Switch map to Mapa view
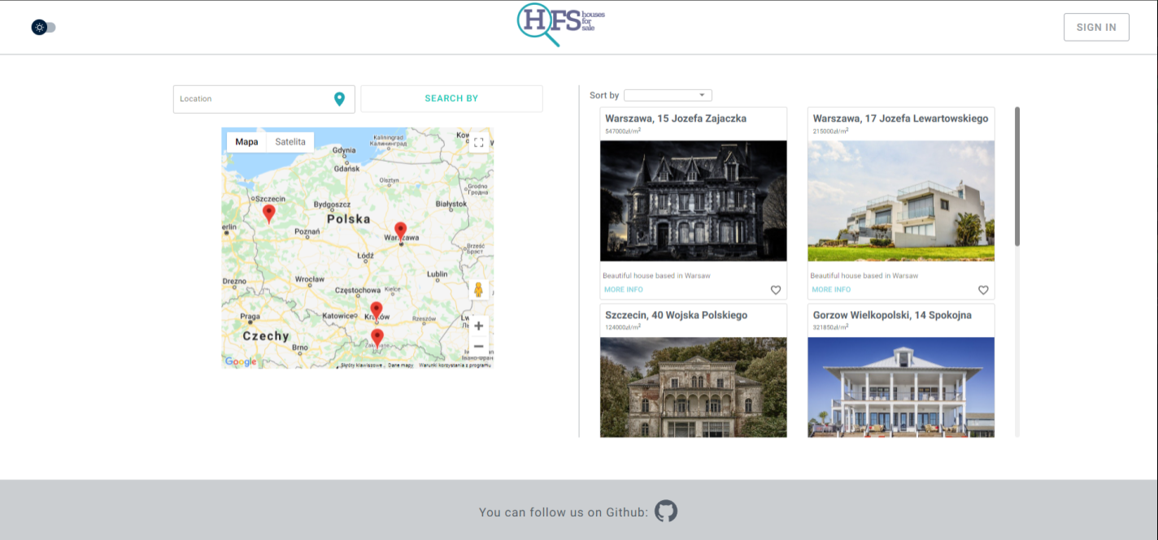The height and width of the screenshot is (540, 1158). 246,142
